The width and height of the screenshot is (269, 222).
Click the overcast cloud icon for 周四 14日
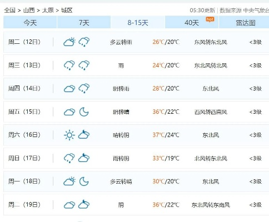point(69,89)
